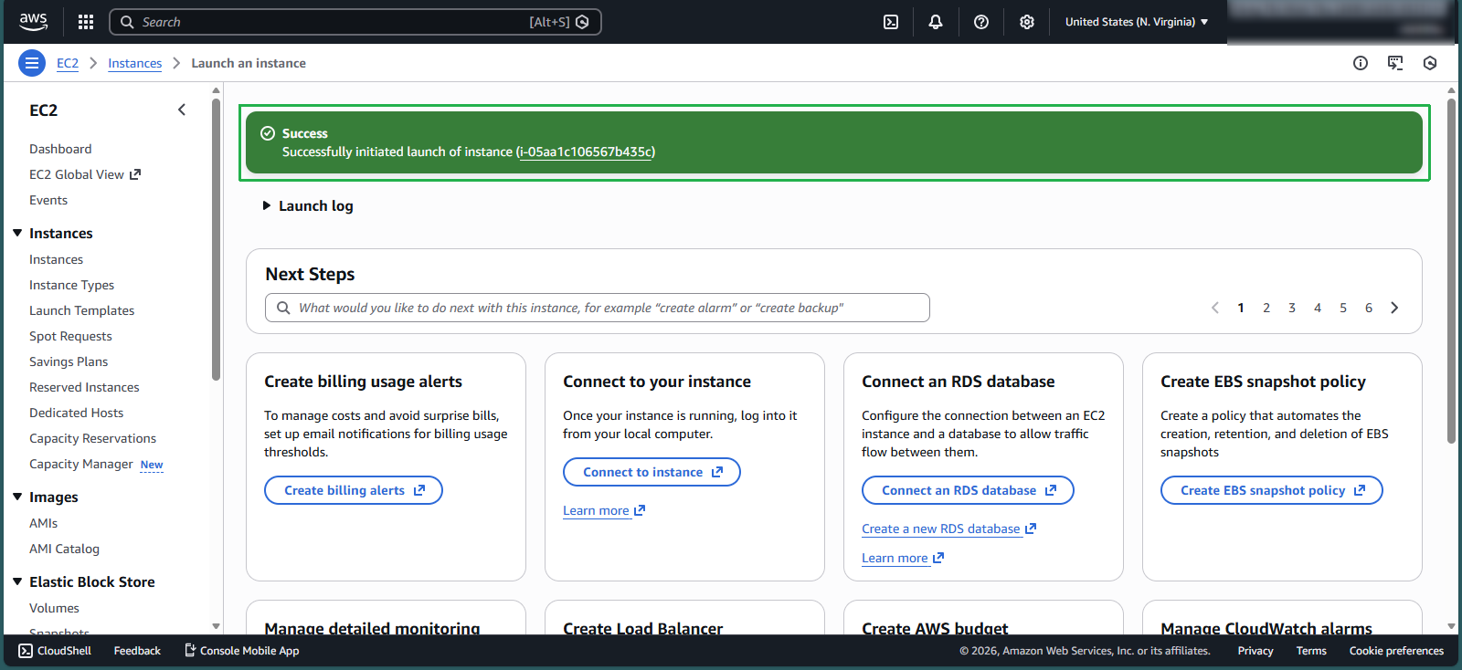This screenshot has height=670, width=1462.
Task: Open the United States (N. Virginia) region dropdown
Action: [1137, 22]
